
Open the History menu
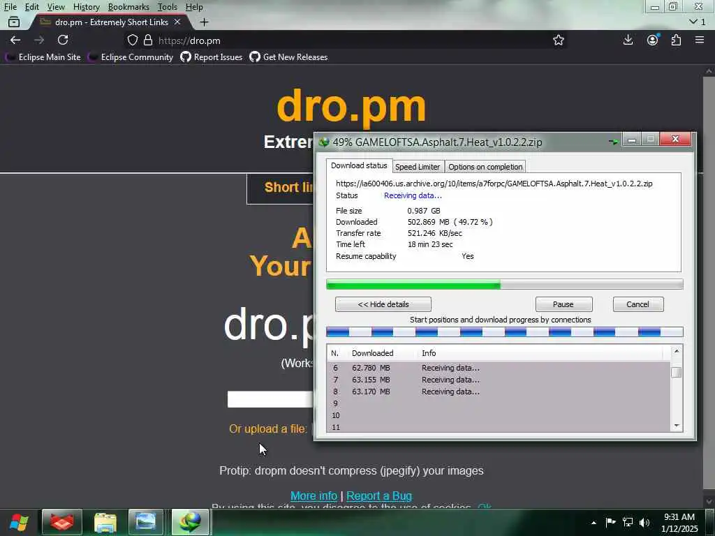[86, 7]
